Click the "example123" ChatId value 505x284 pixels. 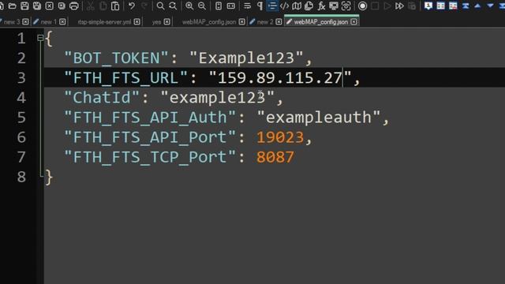pos(218,98)
